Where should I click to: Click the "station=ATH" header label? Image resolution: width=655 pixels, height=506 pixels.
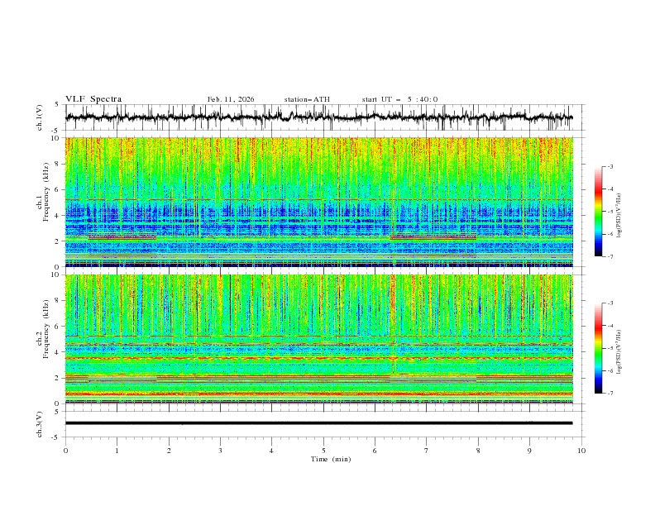307,99
